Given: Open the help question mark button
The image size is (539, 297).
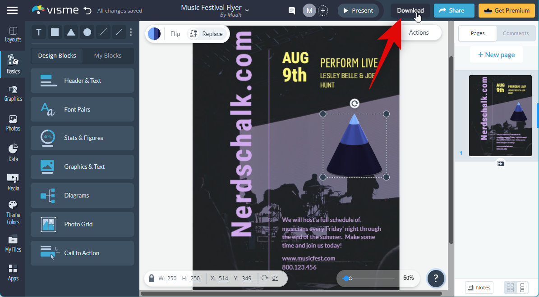Looking at the screenshot, I should 436,278.
